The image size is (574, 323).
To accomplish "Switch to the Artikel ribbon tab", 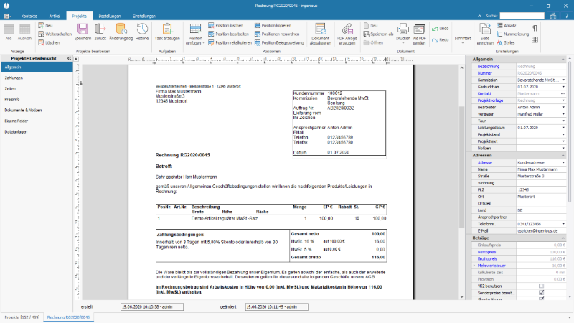I will (x=55, y=16).
